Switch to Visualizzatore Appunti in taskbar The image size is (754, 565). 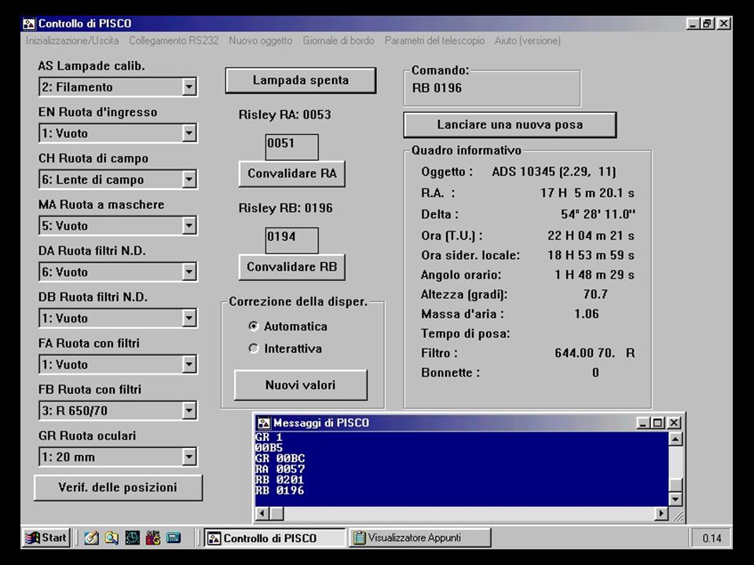(420, 538)
